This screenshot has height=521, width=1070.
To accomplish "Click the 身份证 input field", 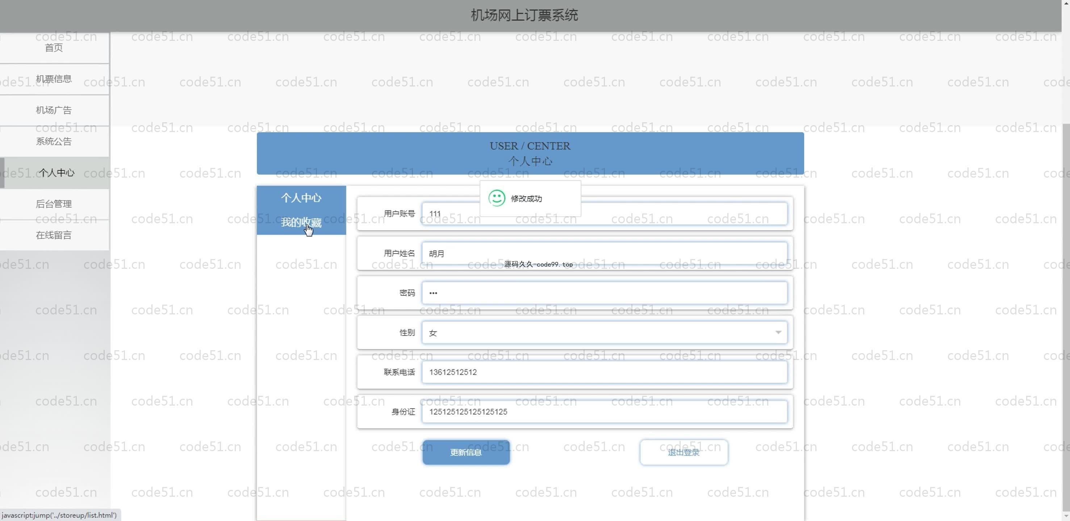I will coord(605,412).
